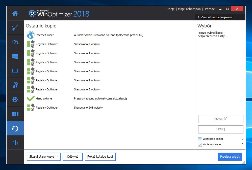Select the text Skasowano 248 wpisów
Image resolution: width=252 pixels, height=170 pixels.
(x=88, y=108)
